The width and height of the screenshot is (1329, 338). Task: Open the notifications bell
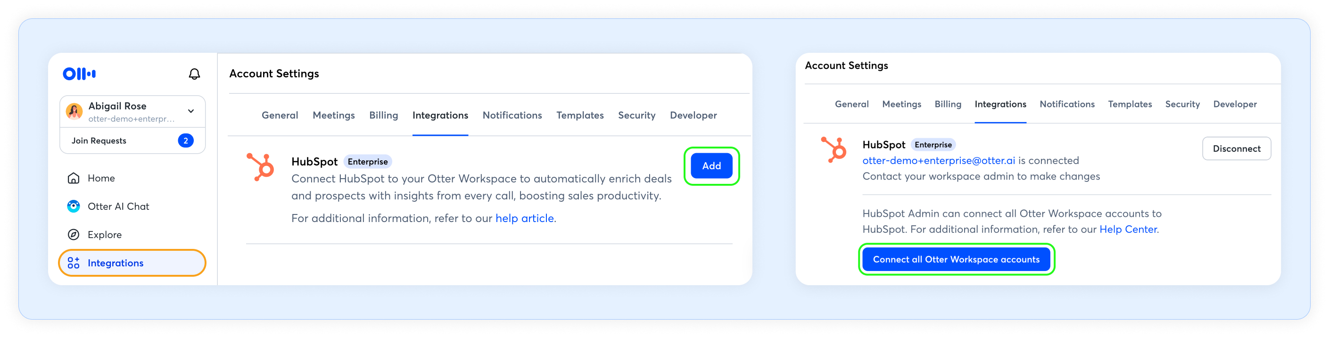194,74
